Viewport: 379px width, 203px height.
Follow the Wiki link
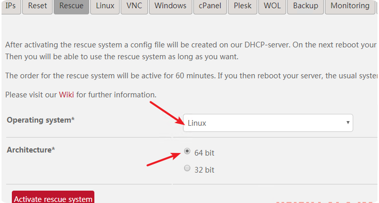click(66, 95)
